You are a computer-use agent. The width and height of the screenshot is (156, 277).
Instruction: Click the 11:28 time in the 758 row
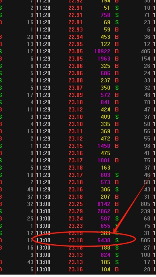point(43,15)
